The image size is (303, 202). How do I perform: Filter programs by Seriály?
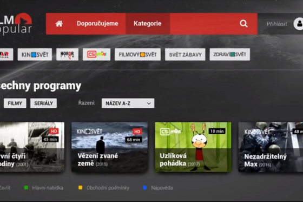point(43,103)
